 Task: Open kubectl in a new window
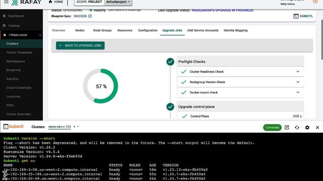click(287, 127)
